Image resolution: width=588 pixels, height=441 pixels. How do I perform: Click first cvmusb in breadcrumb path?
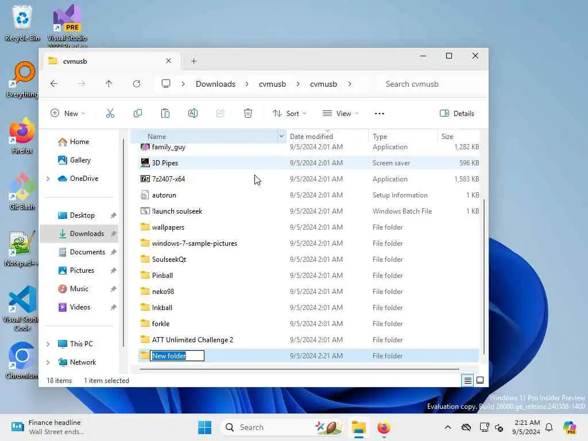272,84
